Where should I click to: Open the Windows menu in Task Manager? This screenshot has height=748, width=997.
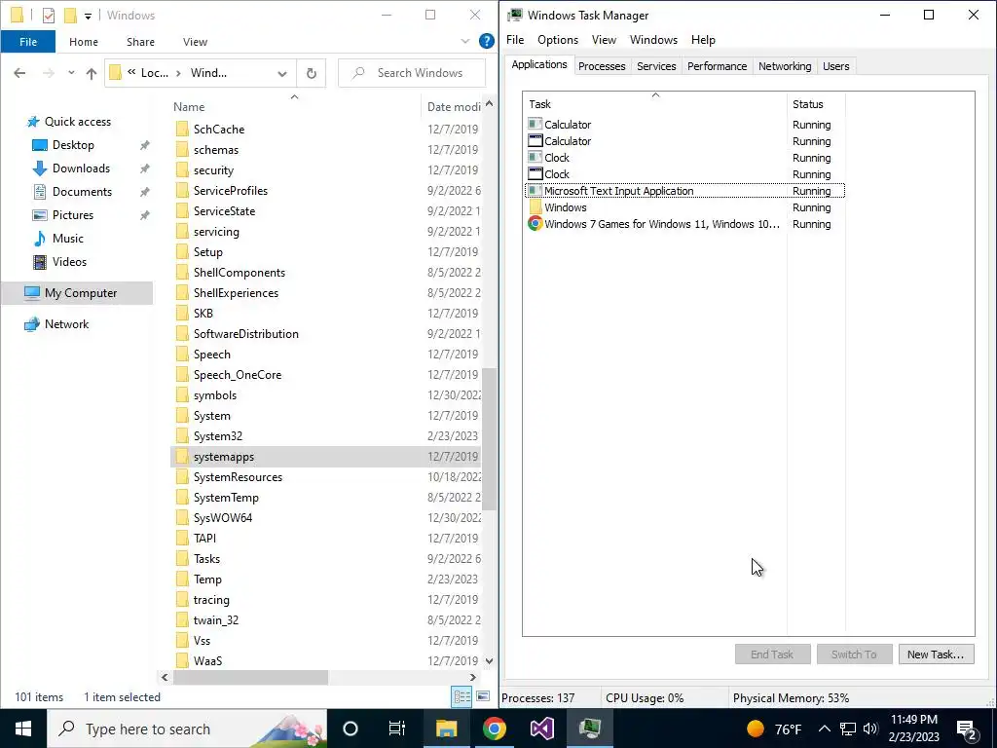(x=653, y=39)
